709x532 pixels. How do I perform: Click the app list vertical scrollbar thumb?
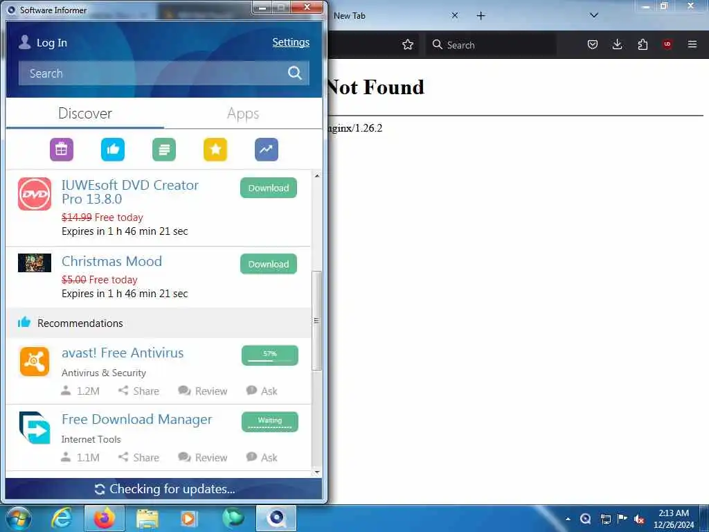(316, 321)
